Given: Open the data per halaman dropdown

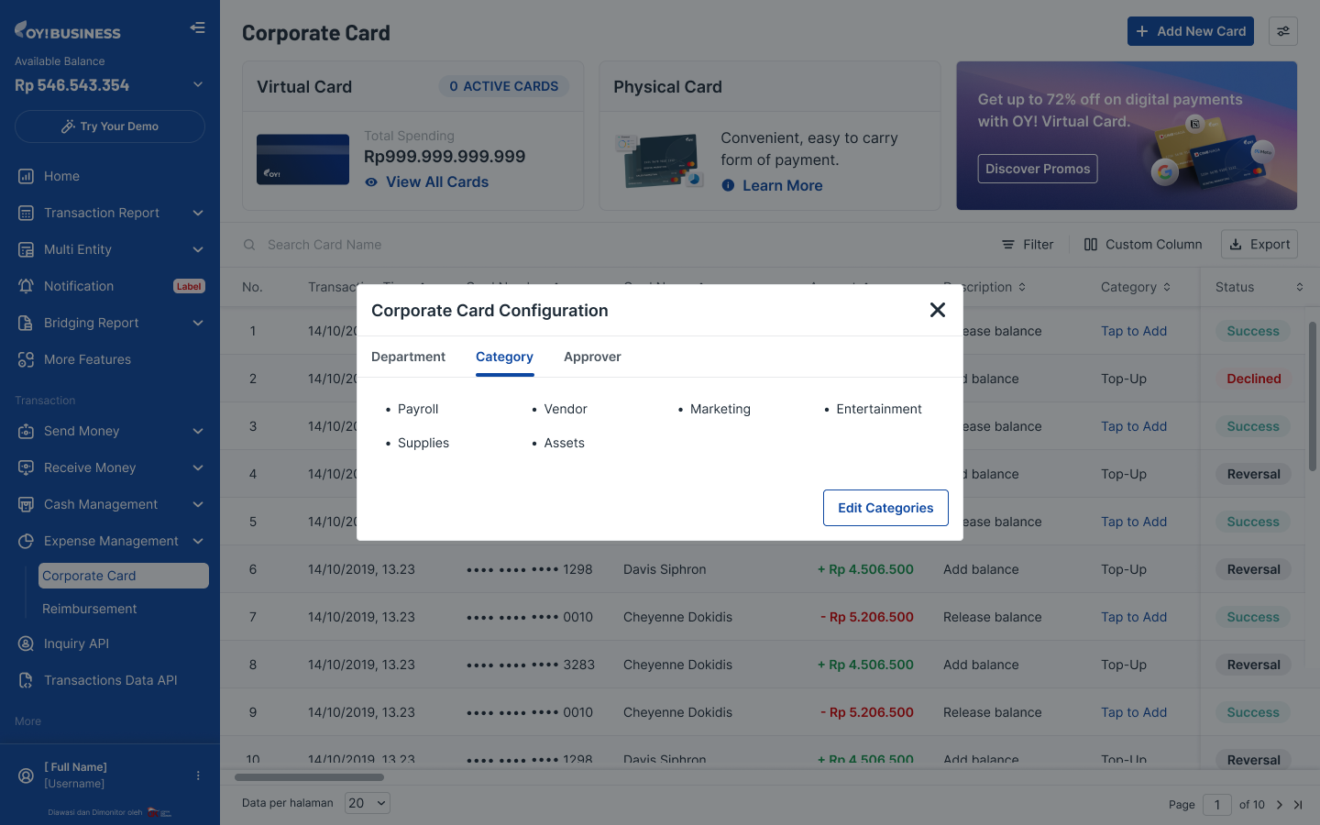Looking at the screenshot, I should pos(368,803).
